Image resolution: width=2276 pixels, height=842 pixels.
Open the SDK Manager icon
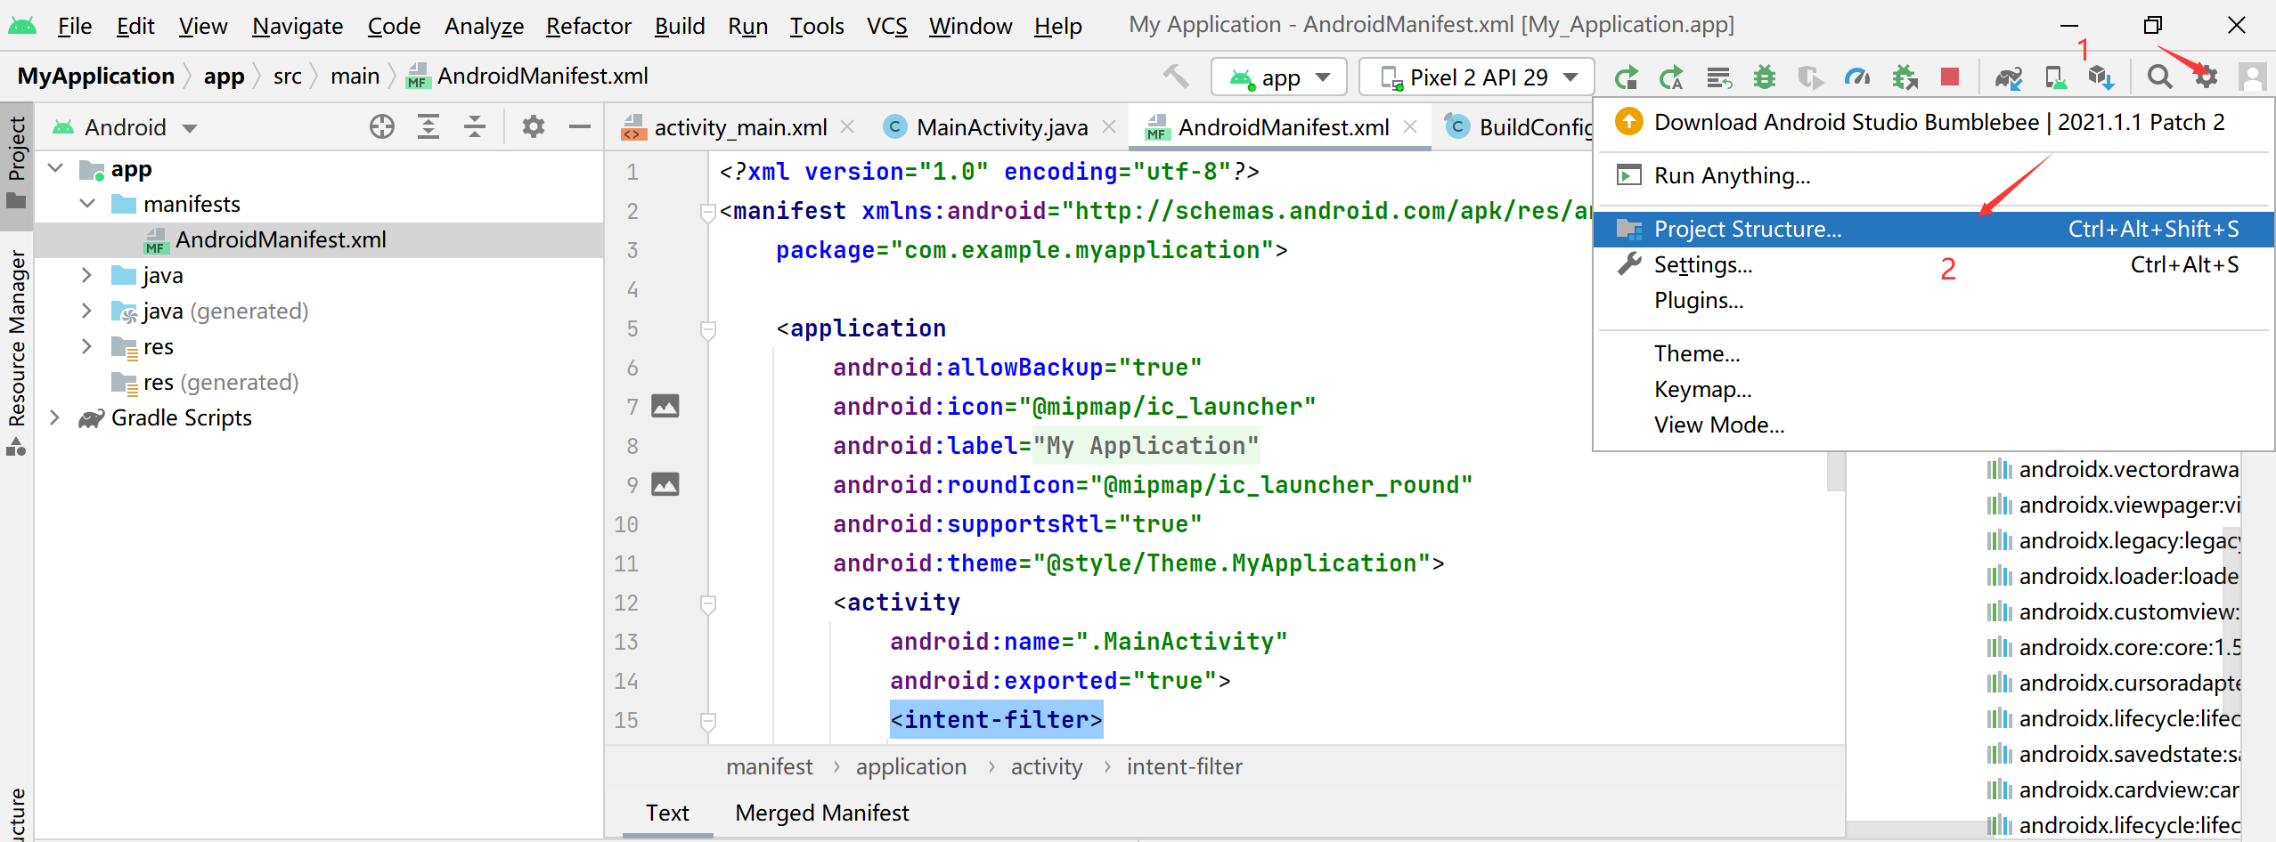[2101, 77]
